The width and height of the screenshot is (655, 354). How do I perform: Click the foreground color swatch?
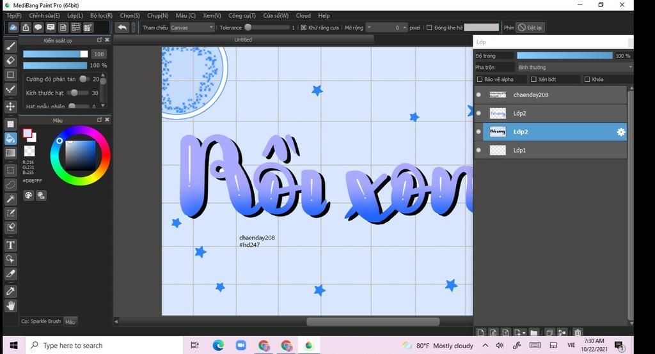27,133
